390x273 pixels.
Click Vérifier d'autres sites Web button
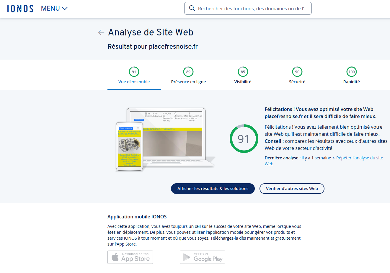[x=292, y=189]
